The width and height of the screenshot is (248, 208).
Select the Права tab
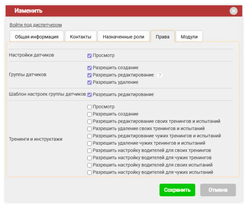pyautogui.click(x=163, y=36)
